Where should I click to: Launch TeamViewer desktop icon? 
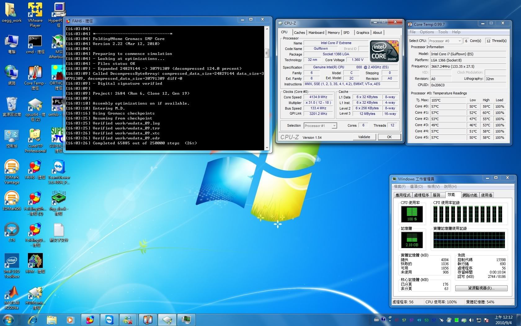coord(59,172)
